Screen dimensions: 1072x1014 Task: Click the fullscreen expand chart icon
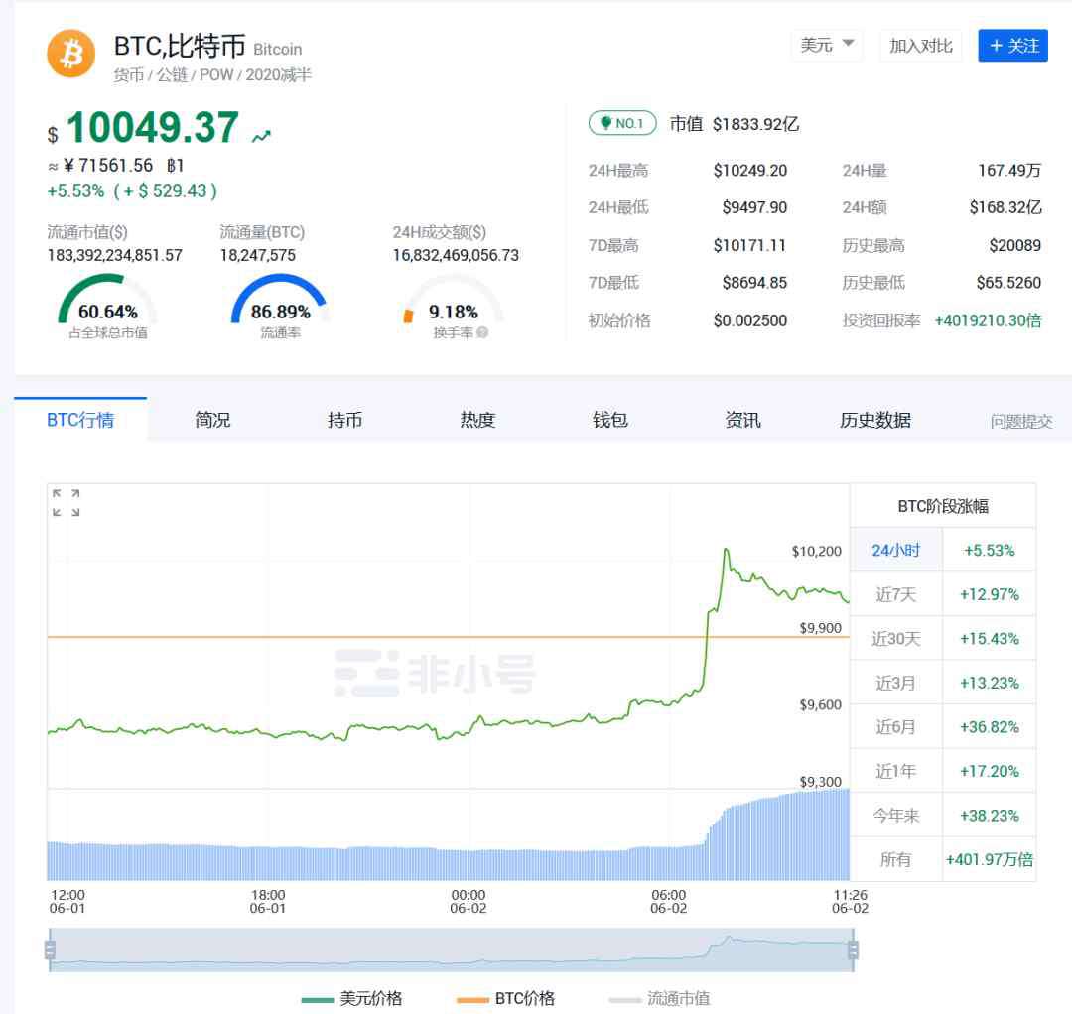[66, 502]
